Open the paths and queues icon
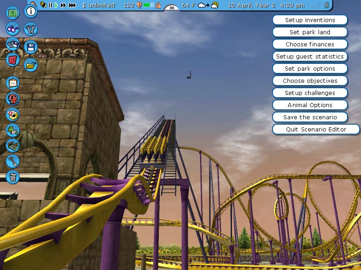361x270 pixels. pos(13,145)
